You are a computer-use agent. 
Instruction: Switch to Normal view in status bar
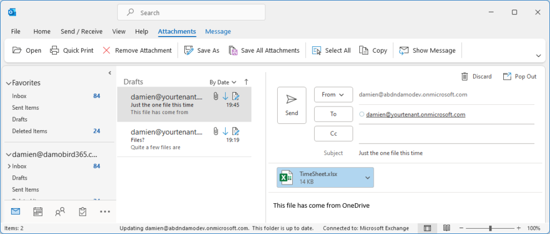click(x=427, y=228)
